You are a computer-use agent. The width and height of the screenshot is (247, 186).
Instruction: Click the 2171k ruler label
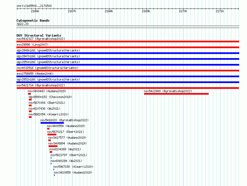(x=220, y=11)
